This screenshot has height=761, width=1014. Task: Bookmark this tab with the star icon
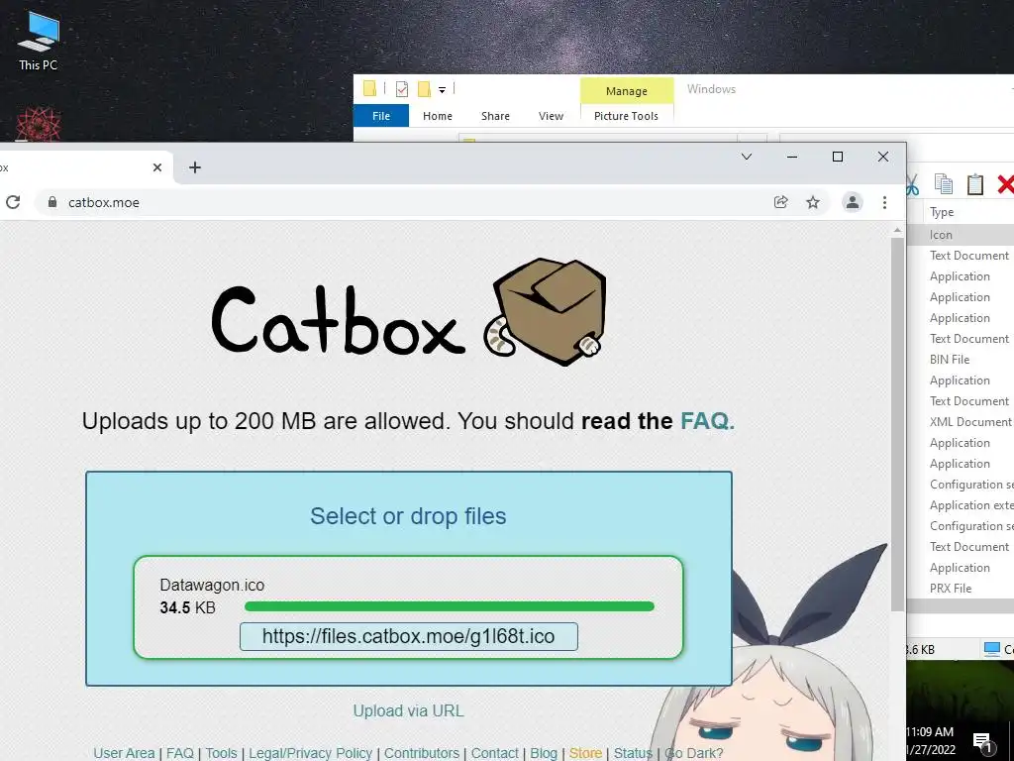coord(813,202)
